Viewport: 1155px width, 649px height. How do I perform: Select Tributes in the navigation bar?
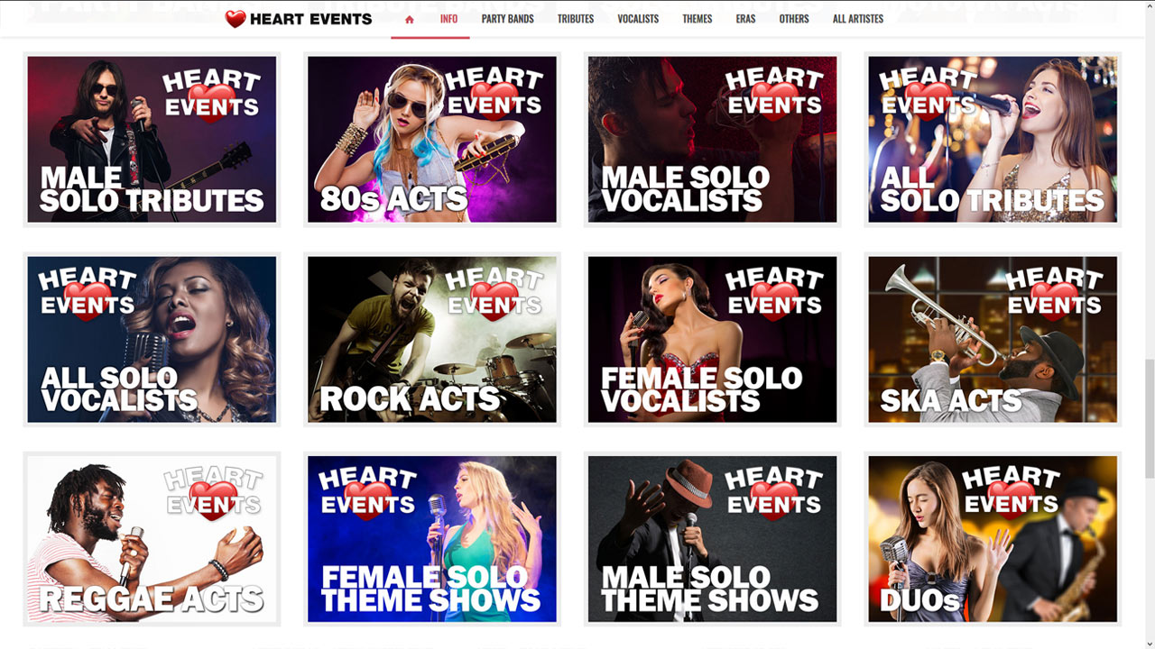pyautogui.click(x=576, y=19)
